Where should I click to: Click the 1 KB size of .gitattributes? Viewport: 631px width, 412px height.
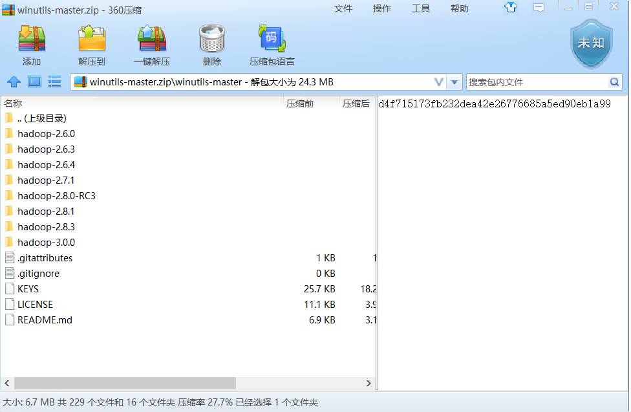pyautogui.click(x=326, y=258)
